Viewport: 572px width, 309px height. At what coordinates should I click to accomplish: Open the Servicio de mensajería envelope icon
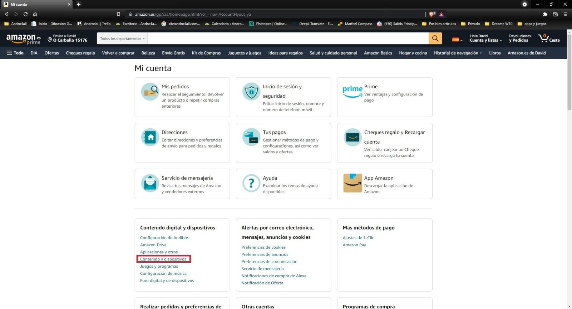(150, 183)
